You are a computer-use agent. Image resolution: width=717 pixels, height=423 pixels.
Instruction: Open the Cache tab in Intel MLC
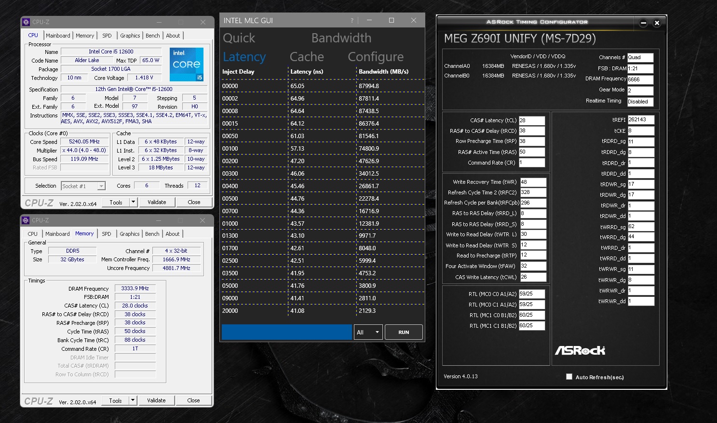(x=307, y=57)
